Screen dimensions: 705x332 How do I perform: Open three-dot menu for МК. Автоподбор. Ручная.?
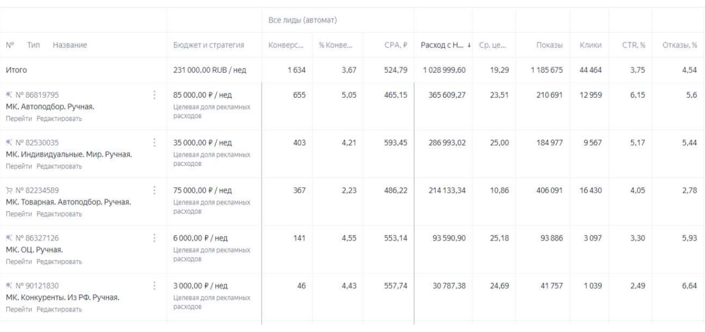155,96
